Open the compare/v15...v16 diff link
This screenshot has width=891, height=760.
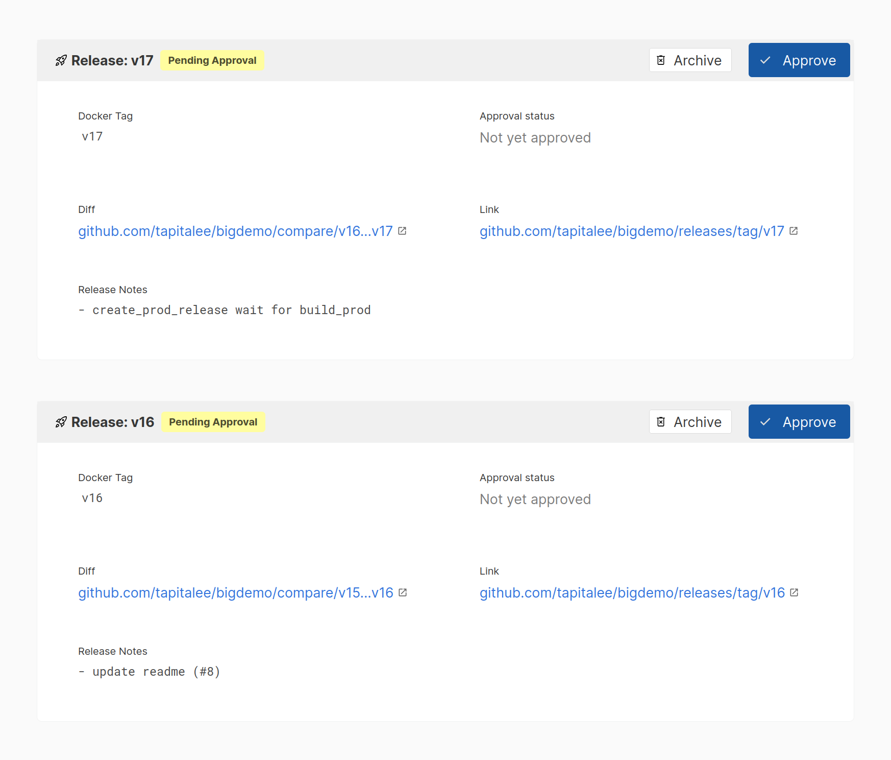[235, 593]
